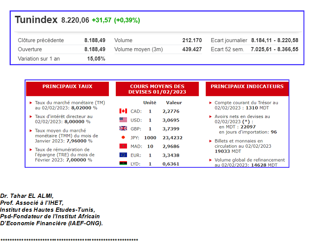Click the Japanese flag beside JPY
This screenshot has height=248, width=314.
coord(123,137)
